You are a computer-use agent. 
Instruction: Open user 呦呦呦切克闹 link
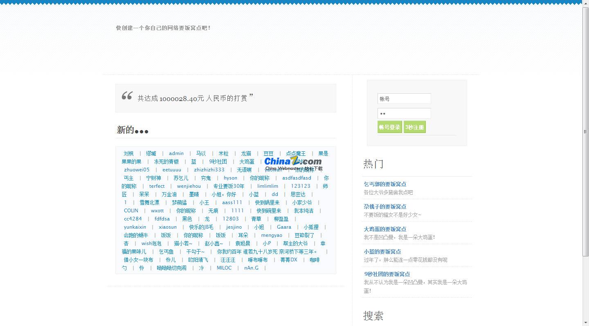tap(171, 268)
